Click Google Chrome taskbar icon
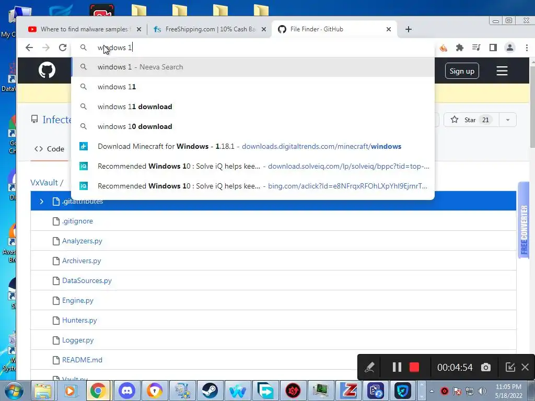 click(x=98, y=391)
